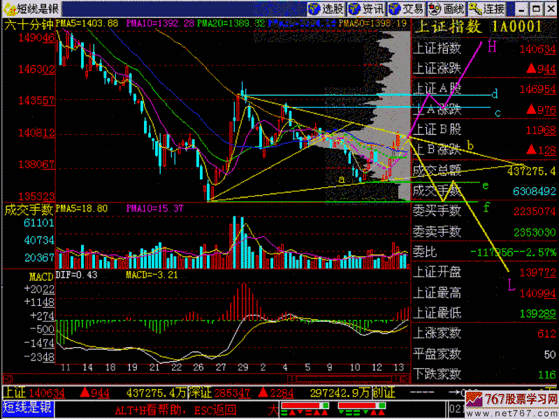Click the 六十分钟 period label
The width and height of the screenshot is (559, 419).
point(29,24)
